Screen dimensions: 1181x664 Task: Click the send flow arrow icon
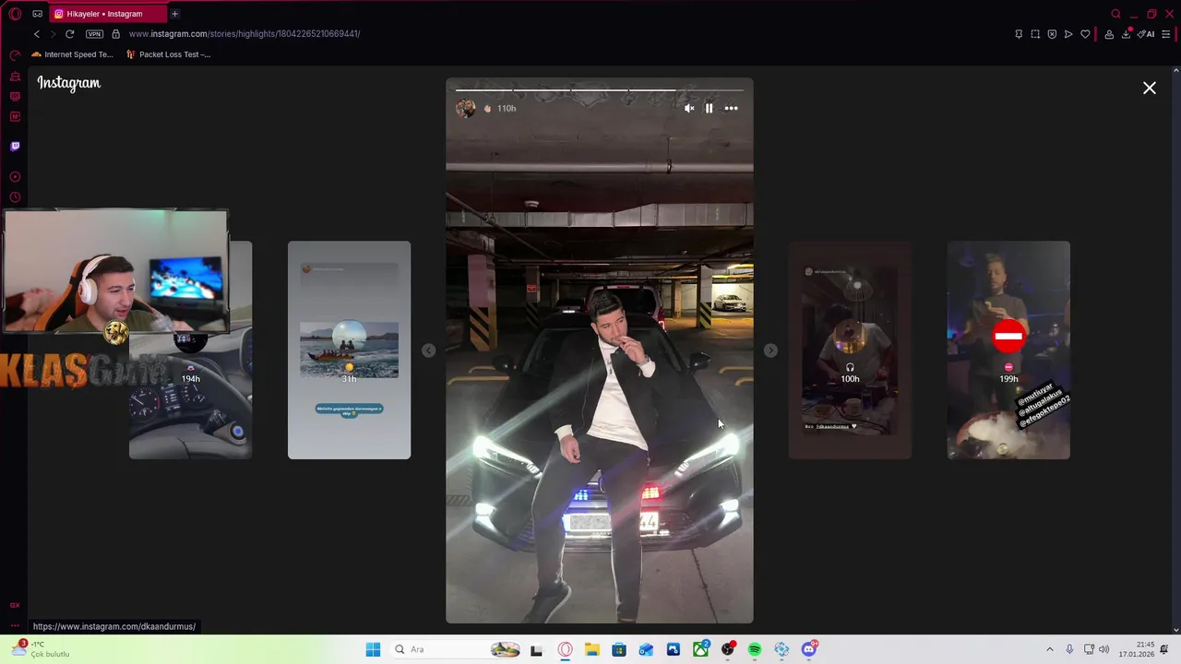click(1068, 34)
